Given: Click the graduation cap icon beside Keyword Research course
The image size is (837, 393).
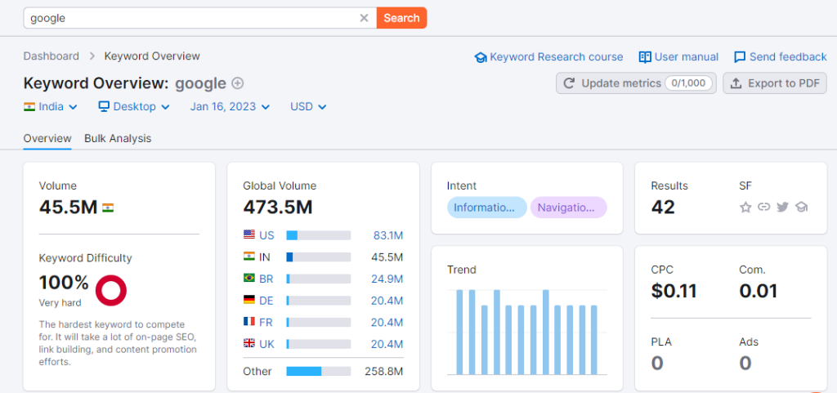Looking at the screenshot, I should (x=481, y=57).
